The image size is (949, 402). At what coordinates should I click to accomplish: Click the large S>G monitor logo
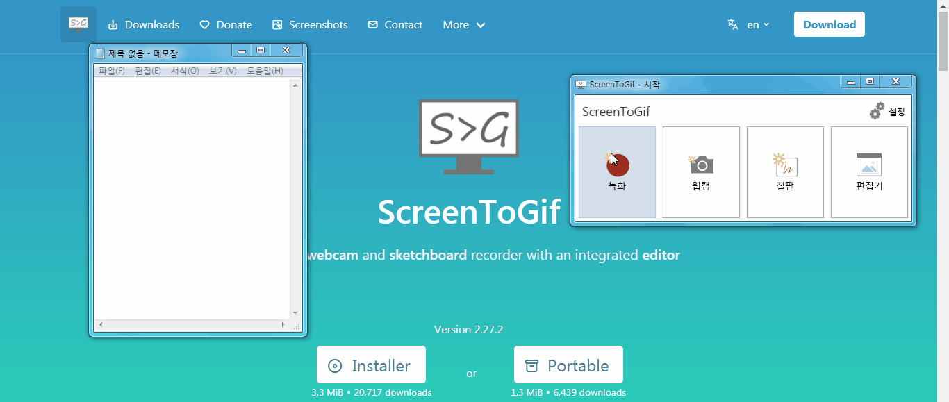point(469,137)
